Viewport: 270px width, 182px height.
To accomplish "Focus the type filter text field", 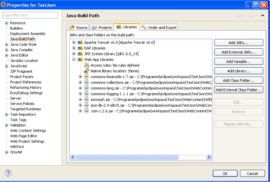I will point(30,15).
